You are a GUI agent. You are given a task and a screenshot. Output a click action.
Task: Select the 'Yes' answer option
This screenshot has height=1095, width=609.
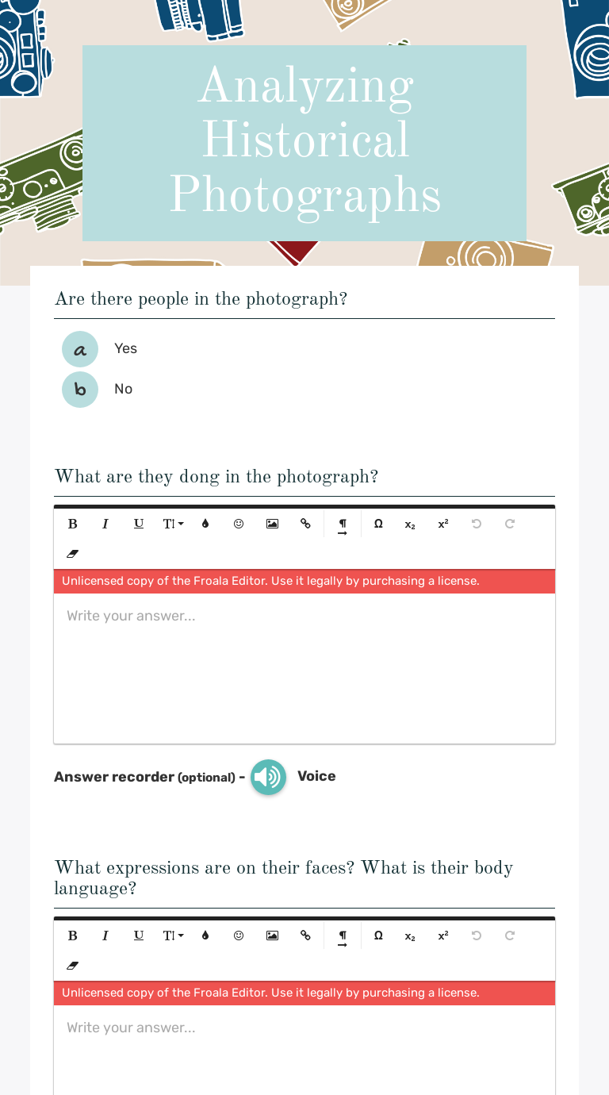click(80, 349)
